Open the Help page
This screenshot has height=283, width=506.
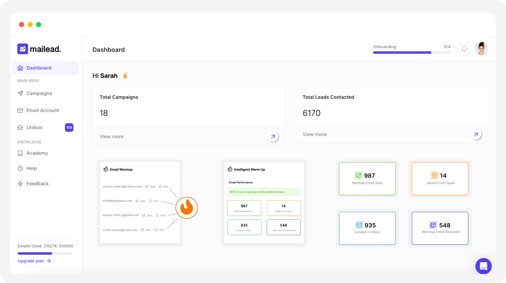pos(32,168)
